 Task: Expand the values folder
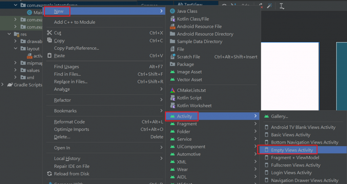[x=15, y=70]
